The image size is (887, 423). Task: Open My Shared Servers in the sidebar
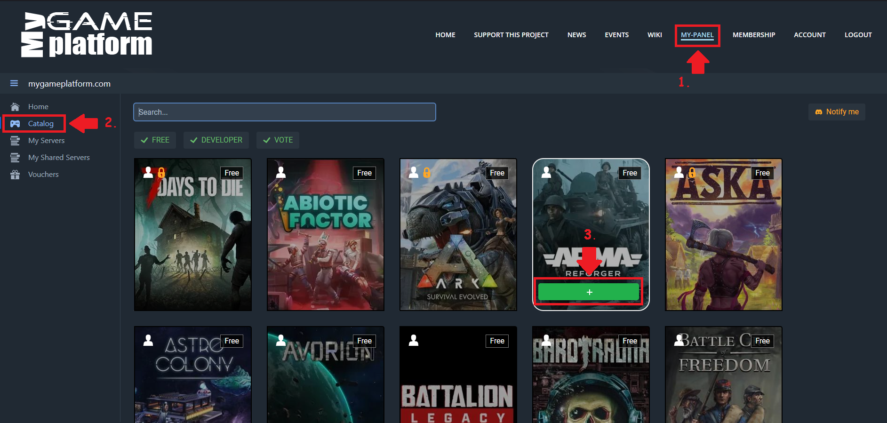(59, 158)
